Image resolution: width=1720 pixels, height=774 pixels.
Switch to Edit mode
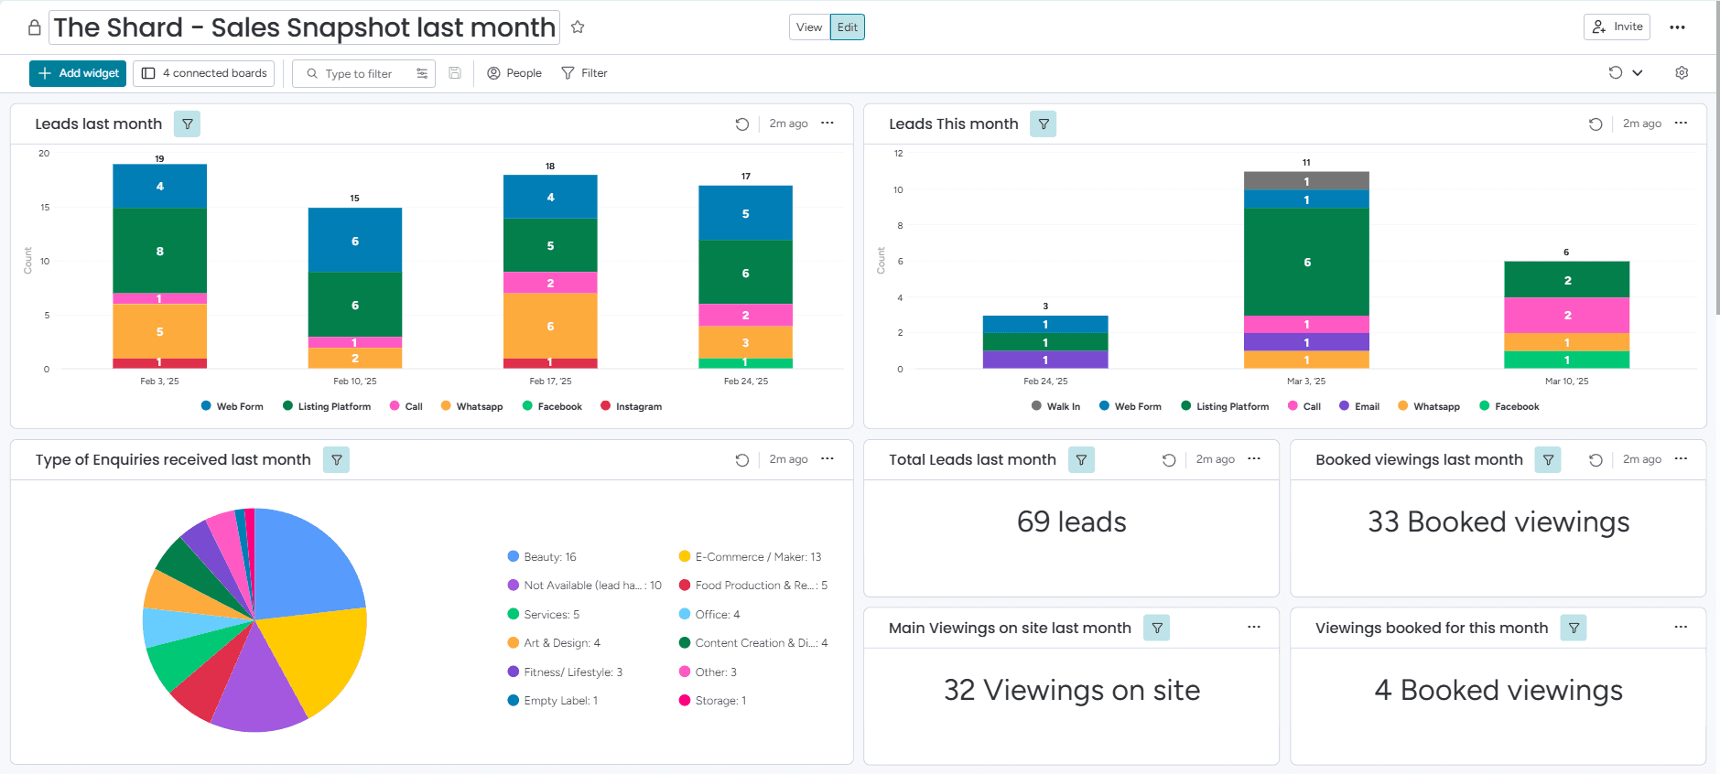click(848, 27)
